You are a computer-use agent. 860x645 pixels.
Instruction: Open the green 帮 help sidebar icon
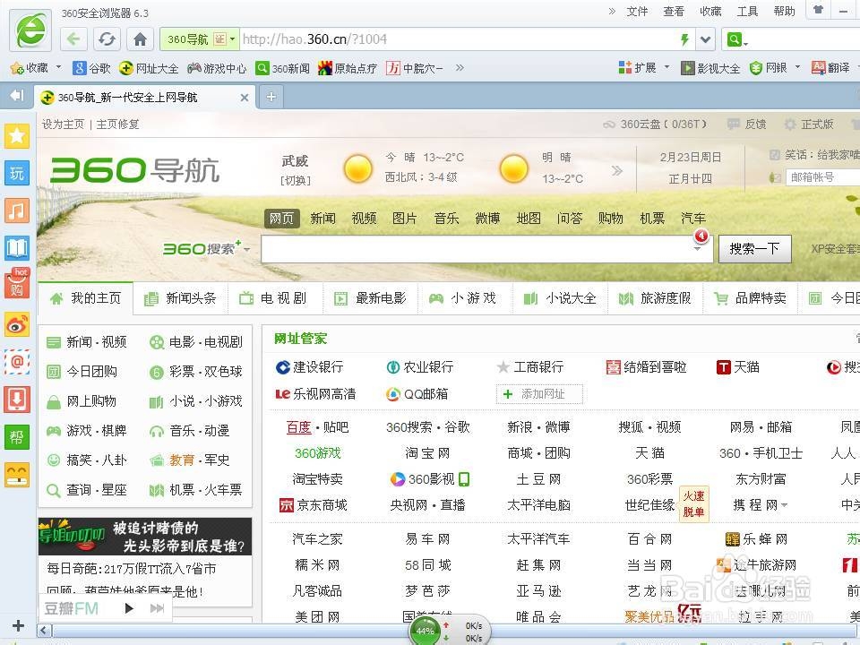point(17,437)
